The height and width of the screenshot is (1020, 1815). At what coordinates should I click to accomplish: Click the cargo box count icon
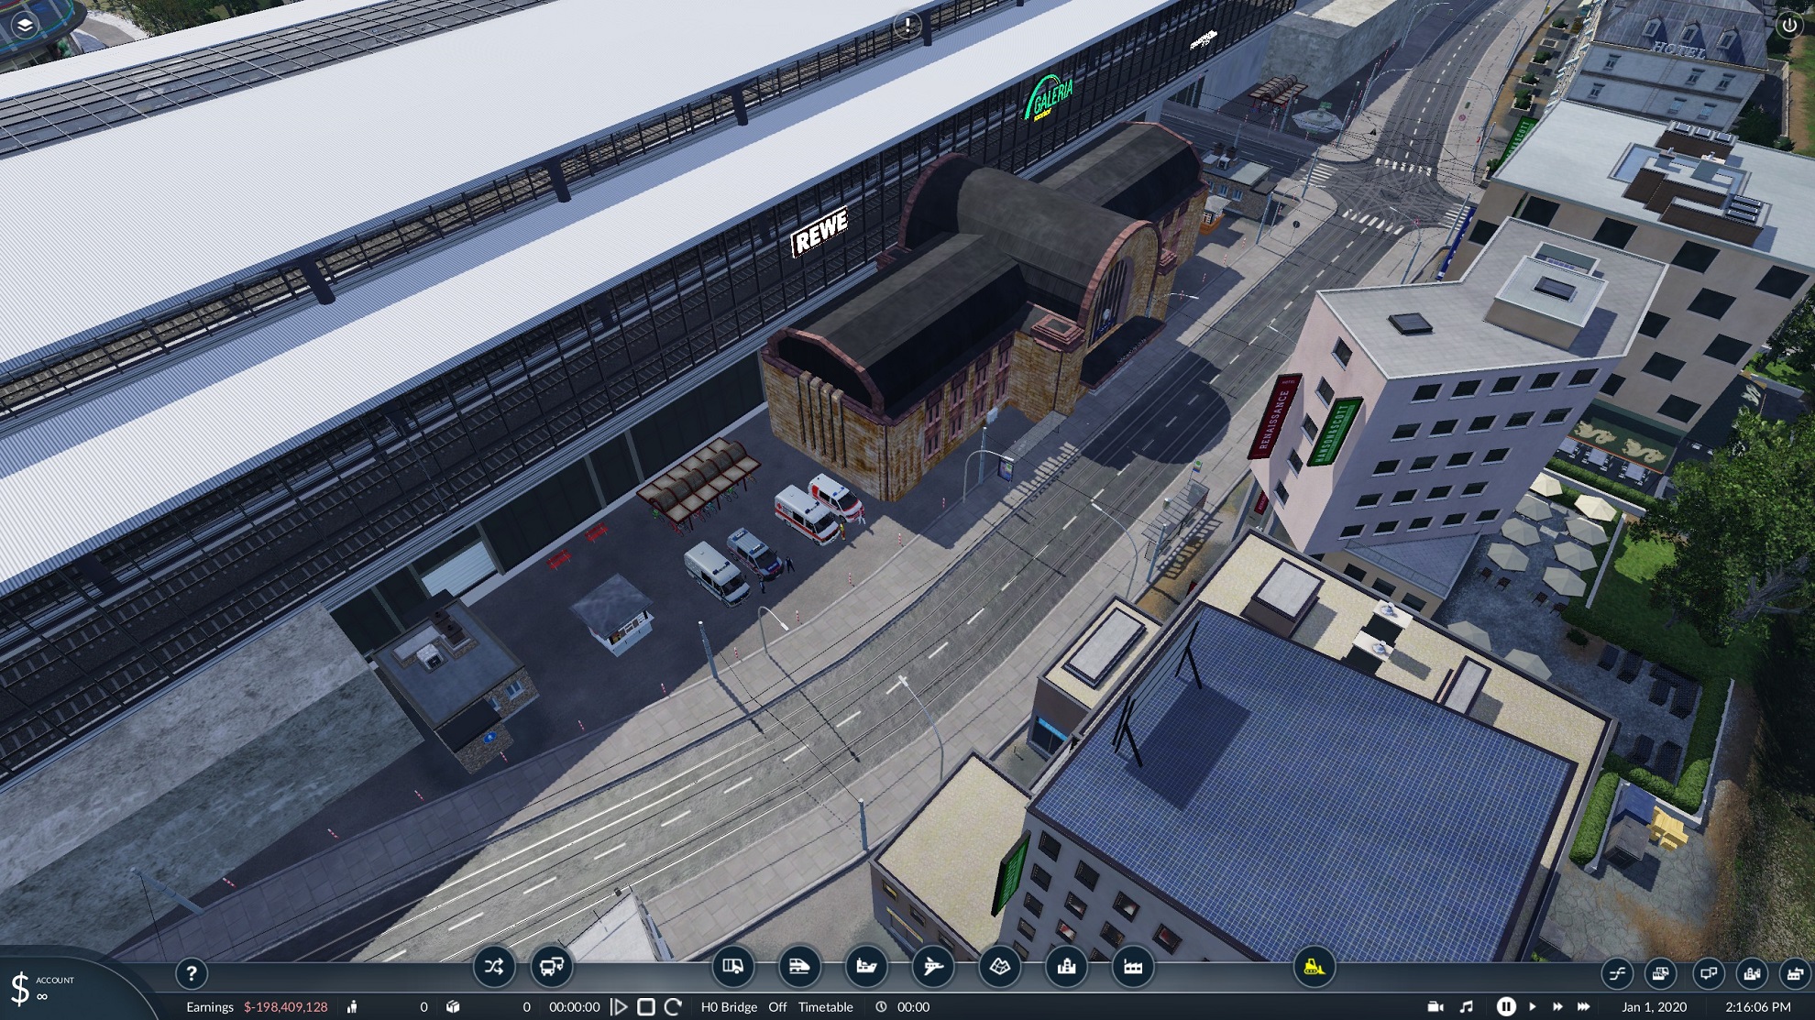pos(453,1007)
